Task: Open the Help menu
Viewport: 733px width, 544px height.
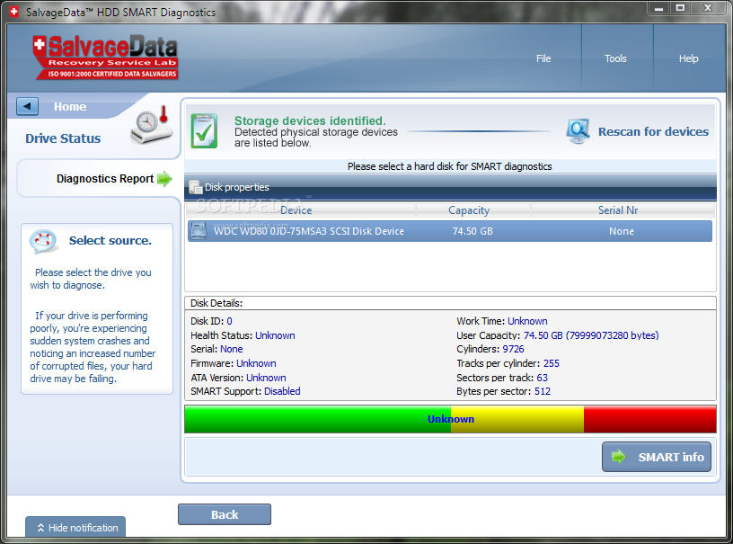Action: click(x=688, y=58)
